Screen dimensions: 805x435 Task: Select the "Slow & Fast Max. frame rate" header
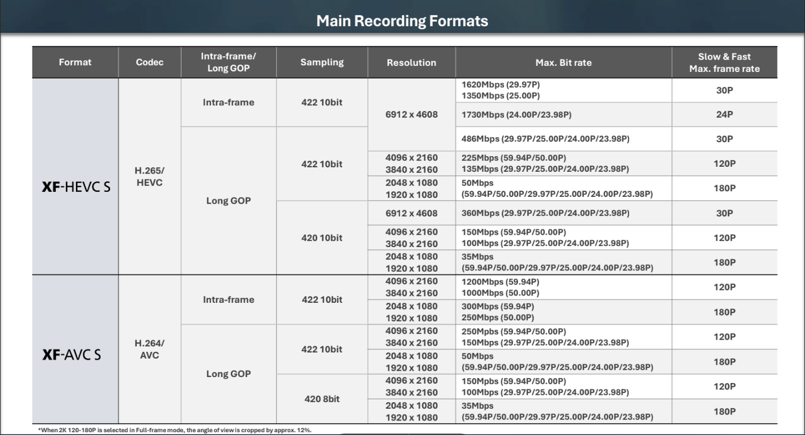point(724,62)
